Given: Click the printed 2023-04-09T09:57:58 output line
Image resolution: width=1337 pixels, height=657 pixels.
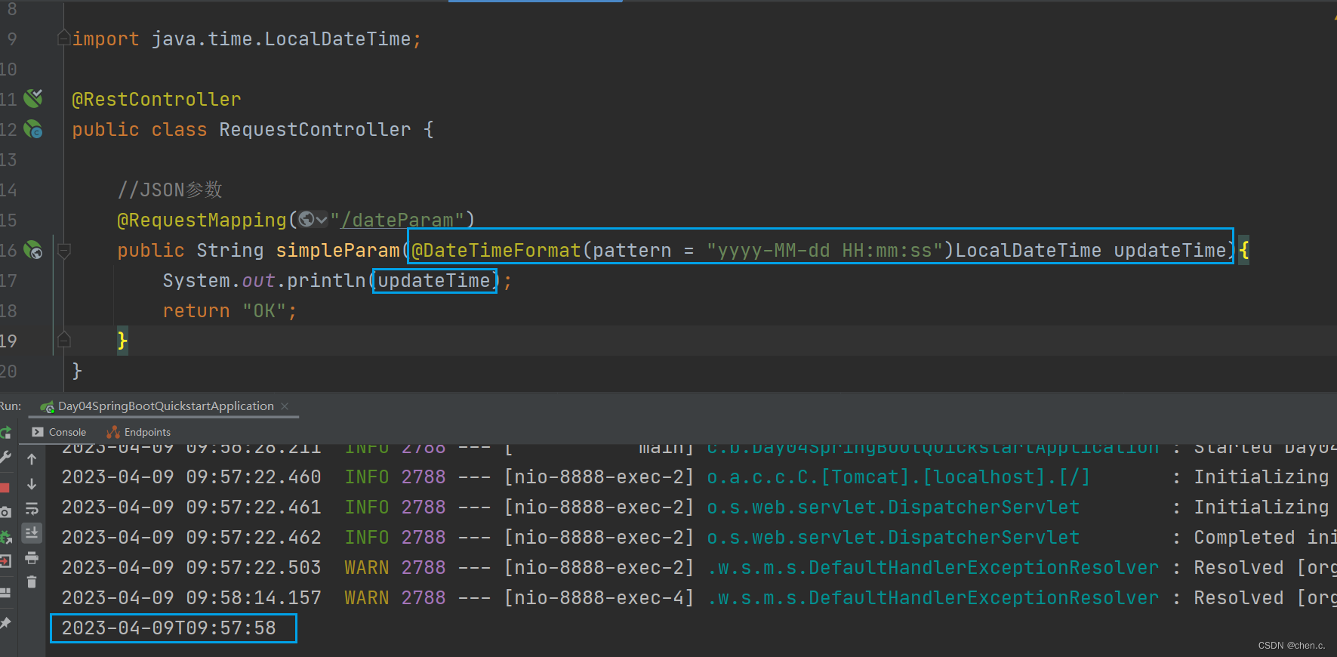Looking at the screenshot, I should click(x=169, y=628).
